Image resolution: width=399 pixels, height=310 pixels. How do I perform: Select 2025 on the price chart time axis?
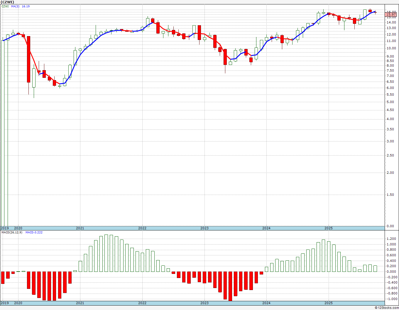coord(329,228)
